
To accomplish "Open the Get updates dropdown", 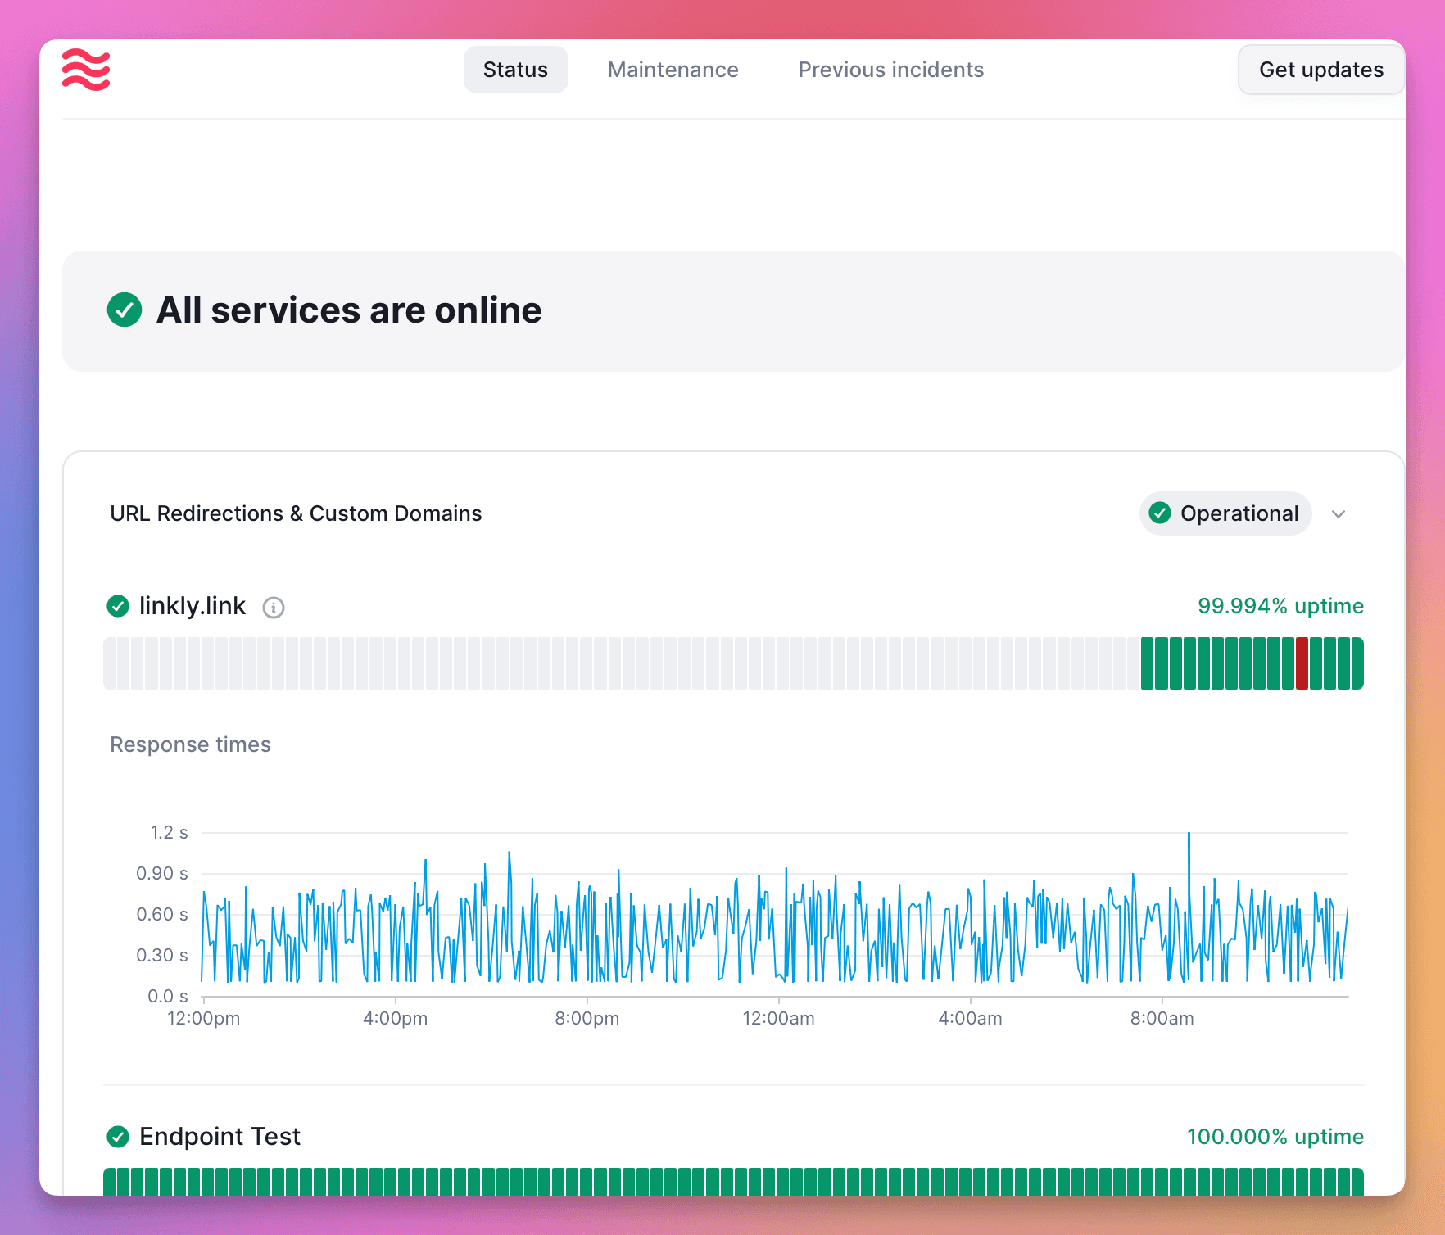I will 1320,70.
